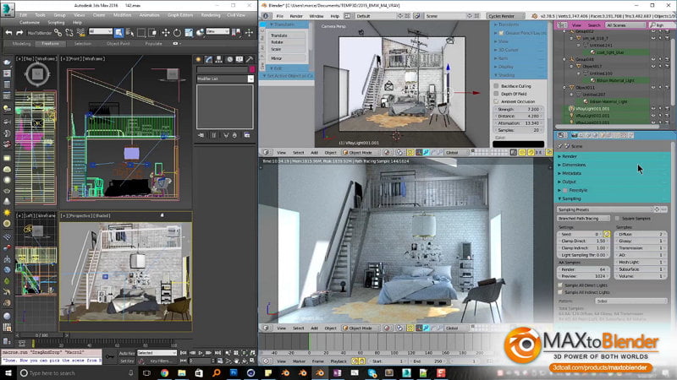Viewport: 677px width, 380px height.
Task: Enable Depth Of Field checkbox
Action: pyautogui.click(x=496, y=94)
